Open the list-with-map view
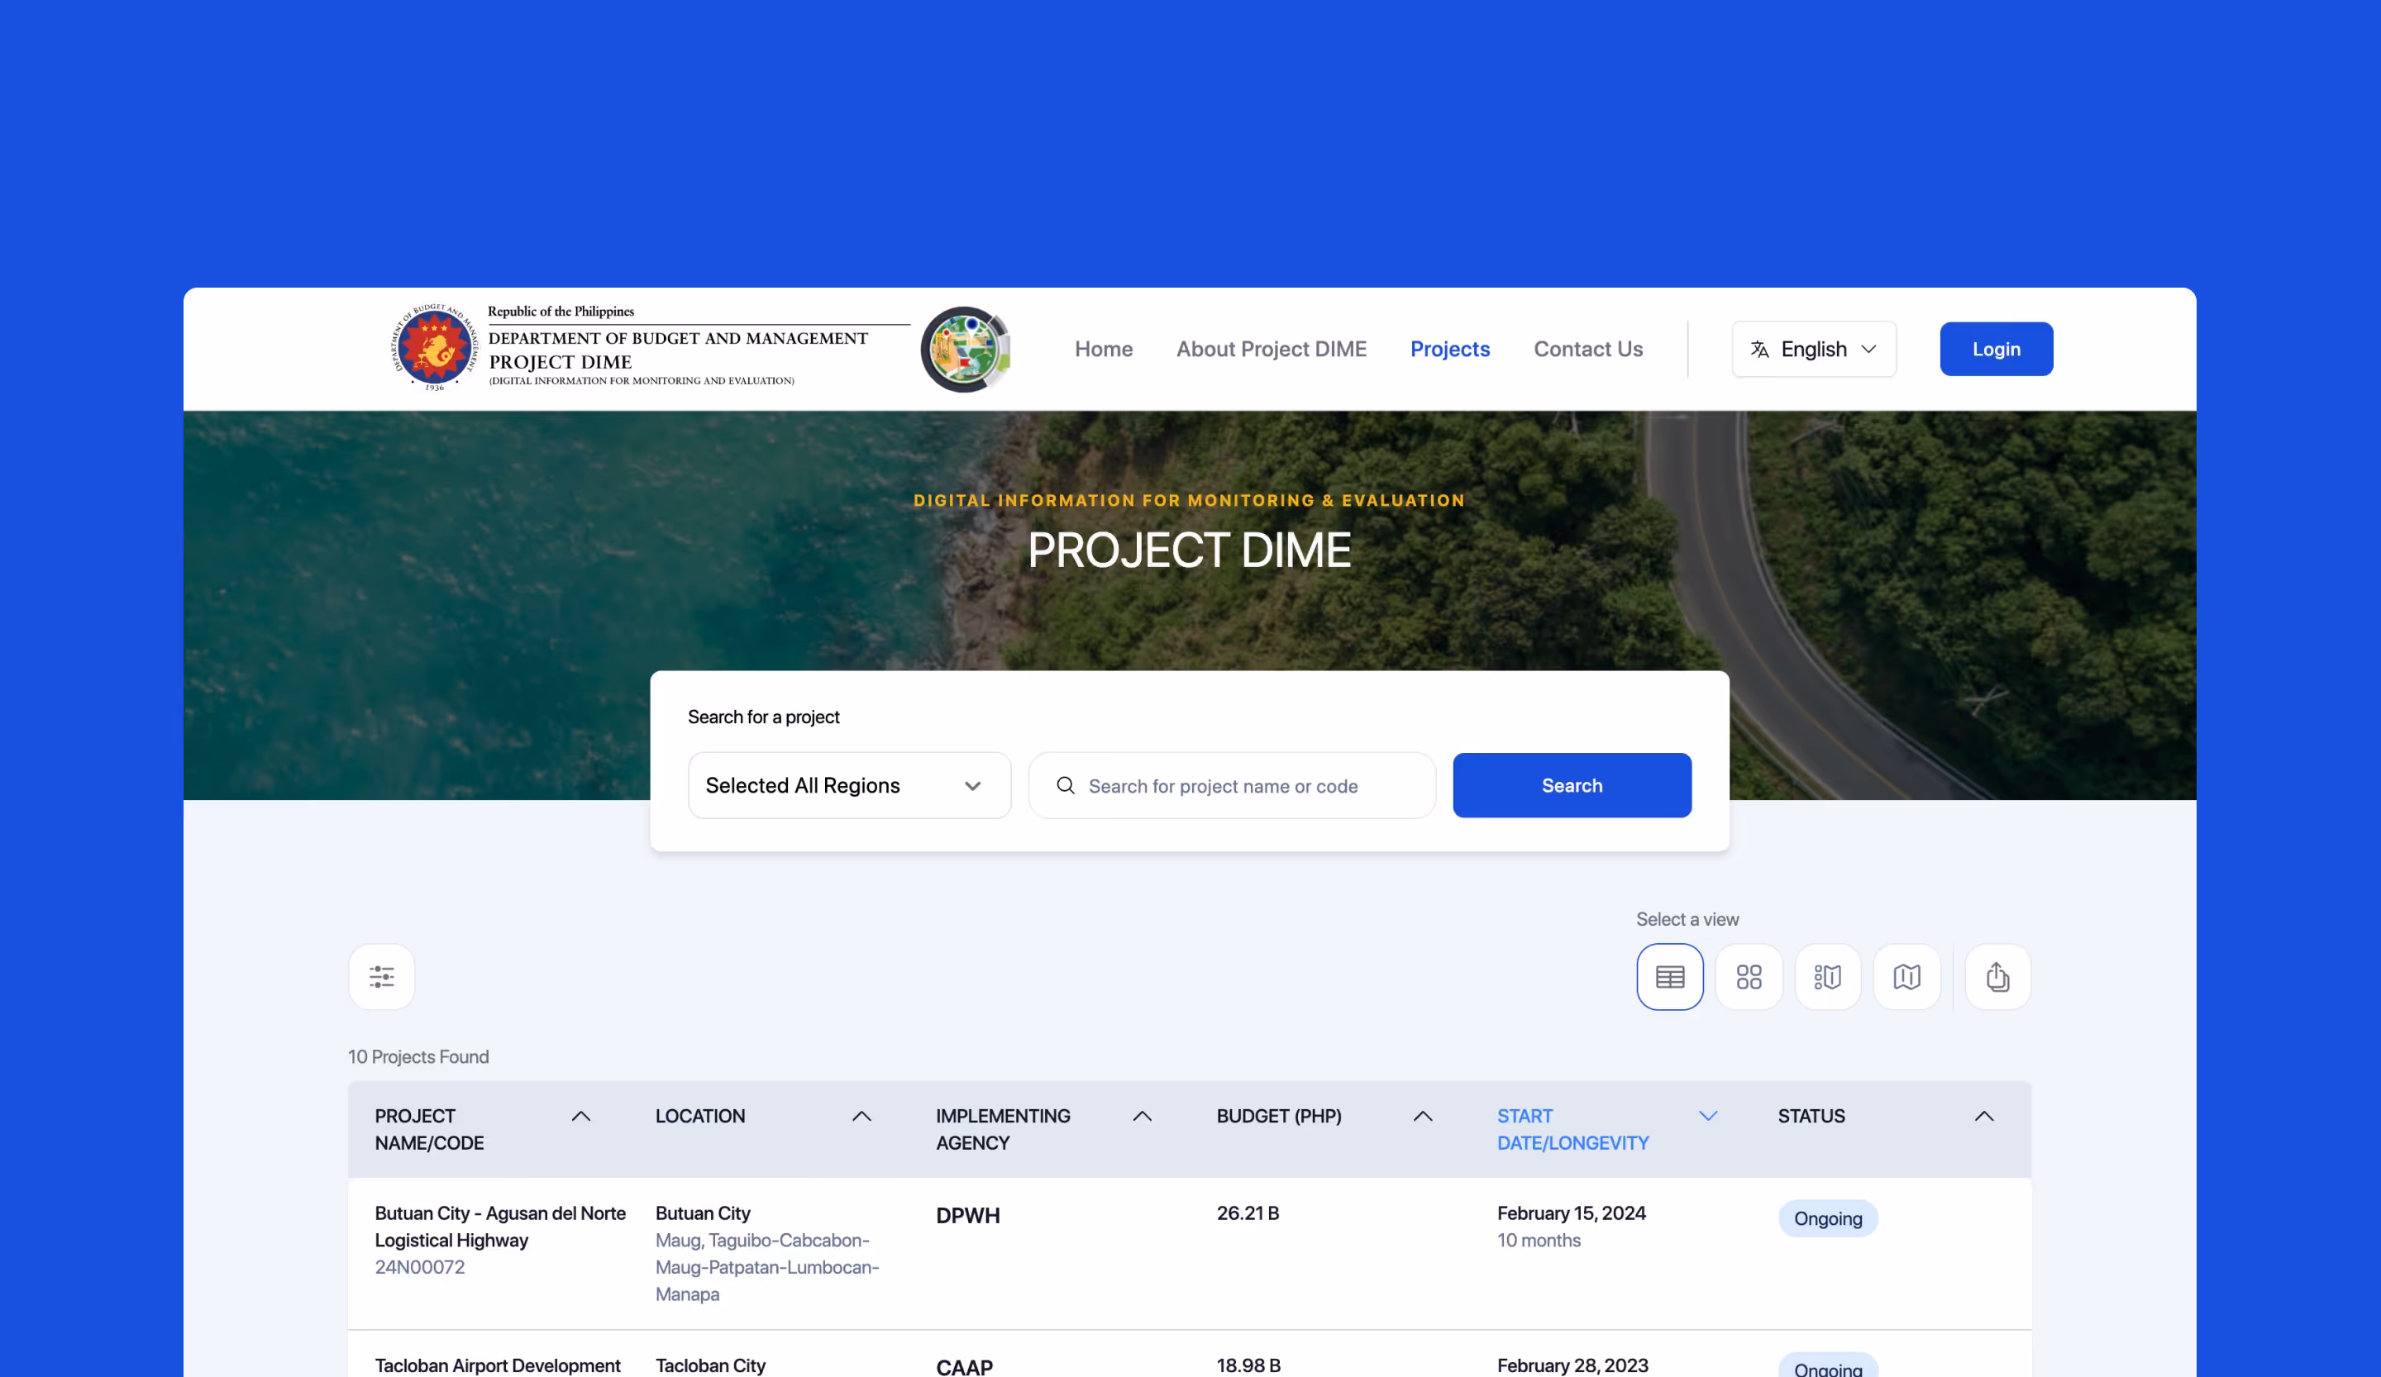The width and height of the screenshot is (2381, 1377). [1827, 977]
